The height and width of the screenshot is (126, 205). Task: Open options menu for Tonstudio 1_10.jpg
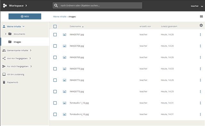[x=200, y=103]
